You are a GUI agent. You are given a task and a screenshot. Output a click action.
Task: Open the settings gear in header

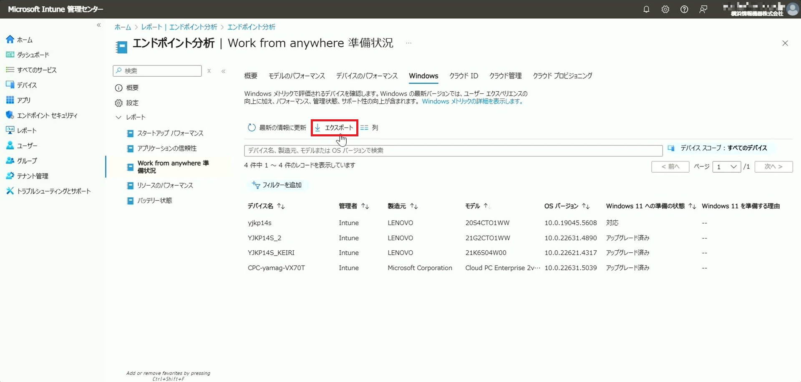coord(665,9)
